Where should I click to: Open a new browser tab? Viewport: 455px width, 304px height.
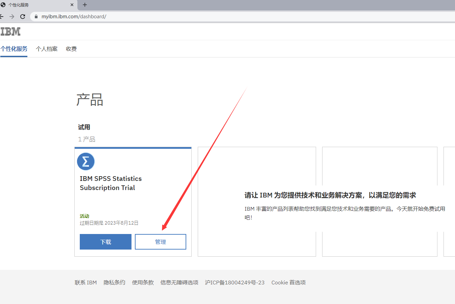[85, 5]
